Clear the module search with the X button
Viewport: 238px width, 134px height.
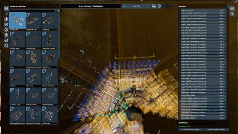pos(59,11)
